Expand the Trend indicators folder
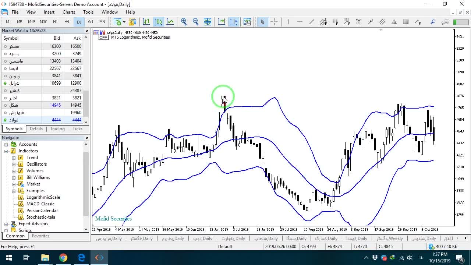Viewport: 471px width, 265px height. pyautogui.click(x=14, y=158)
